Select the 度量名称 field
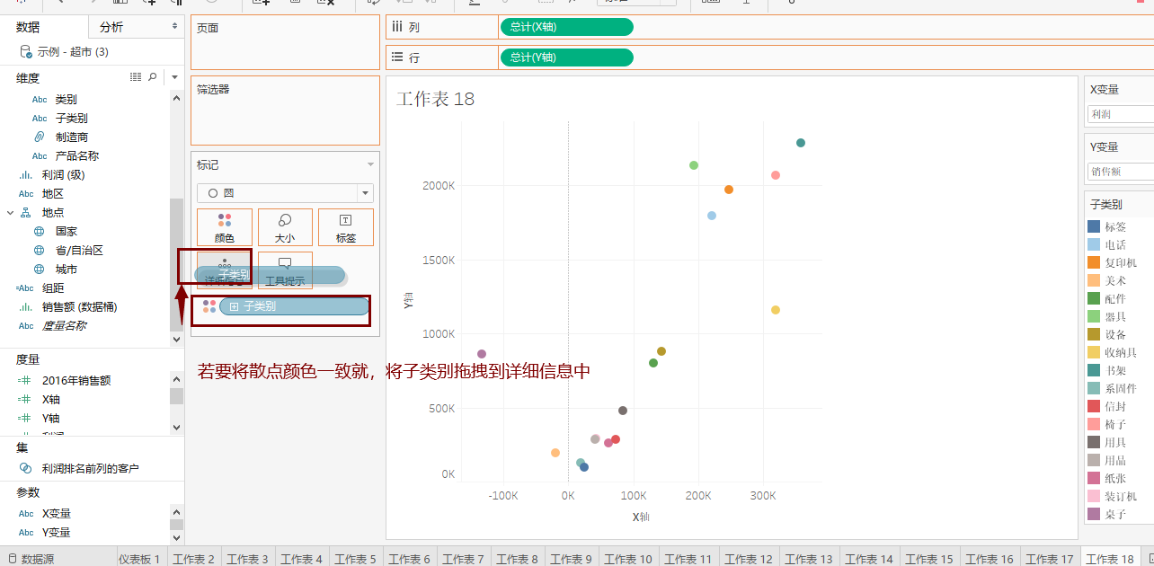 (x=64, y=325)
